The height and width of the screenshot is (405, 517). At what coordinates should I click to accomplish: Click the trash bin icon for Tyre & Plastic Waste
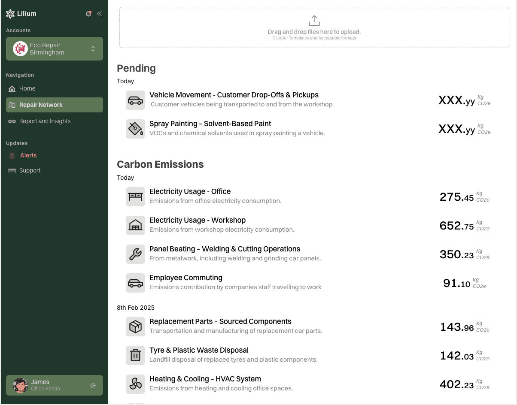point(135,355)
